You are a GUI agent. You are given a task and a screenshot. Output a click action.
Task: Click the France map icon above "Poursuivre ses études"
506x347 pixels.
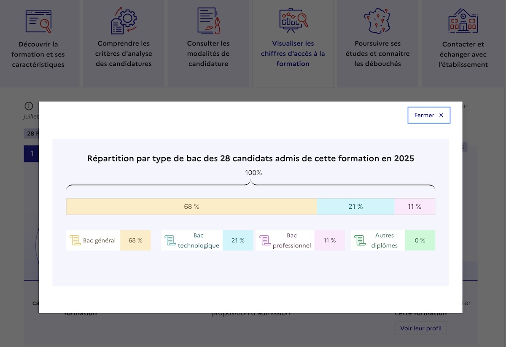pos(377,20)
